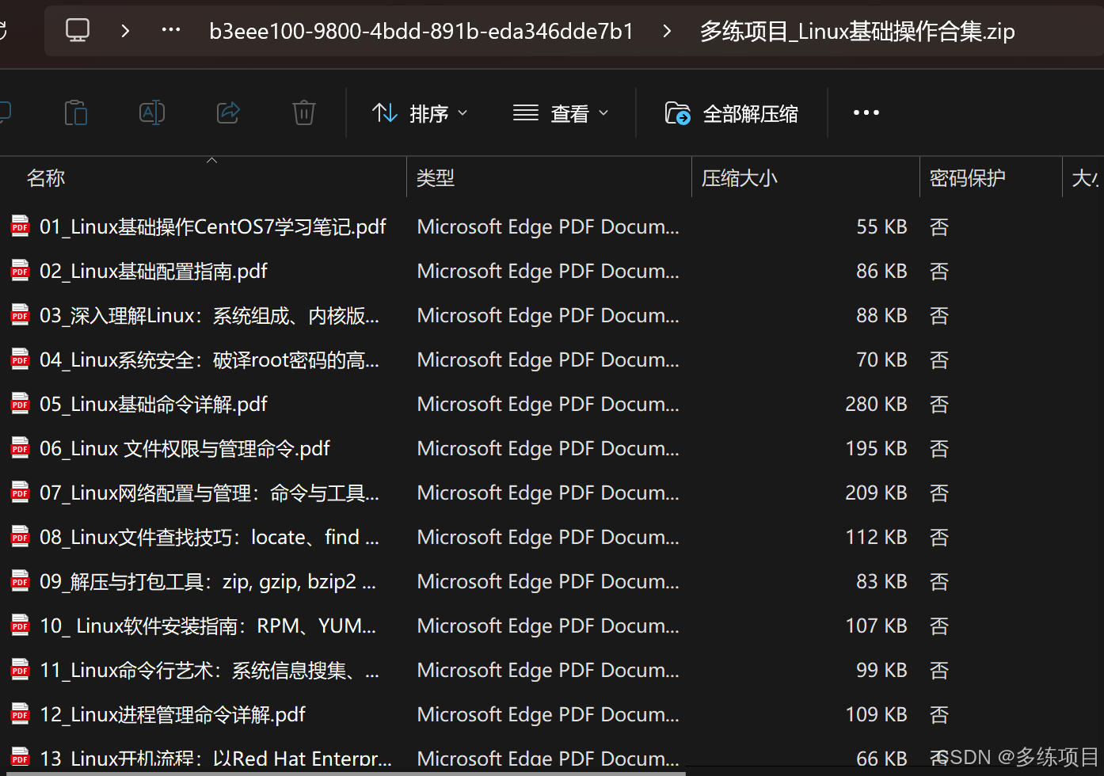1104x776 pixels.
Task: Click PDF icon of 08_Linux文件查找技巧 file
Action: [x=20, y=537]
